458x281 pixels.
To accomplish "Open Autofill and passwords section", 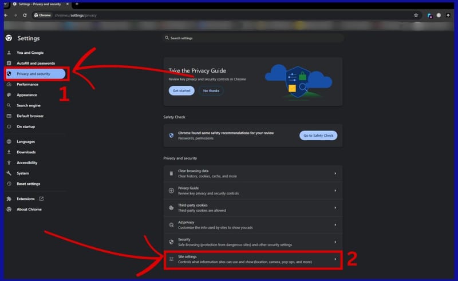I will [35, 63].
